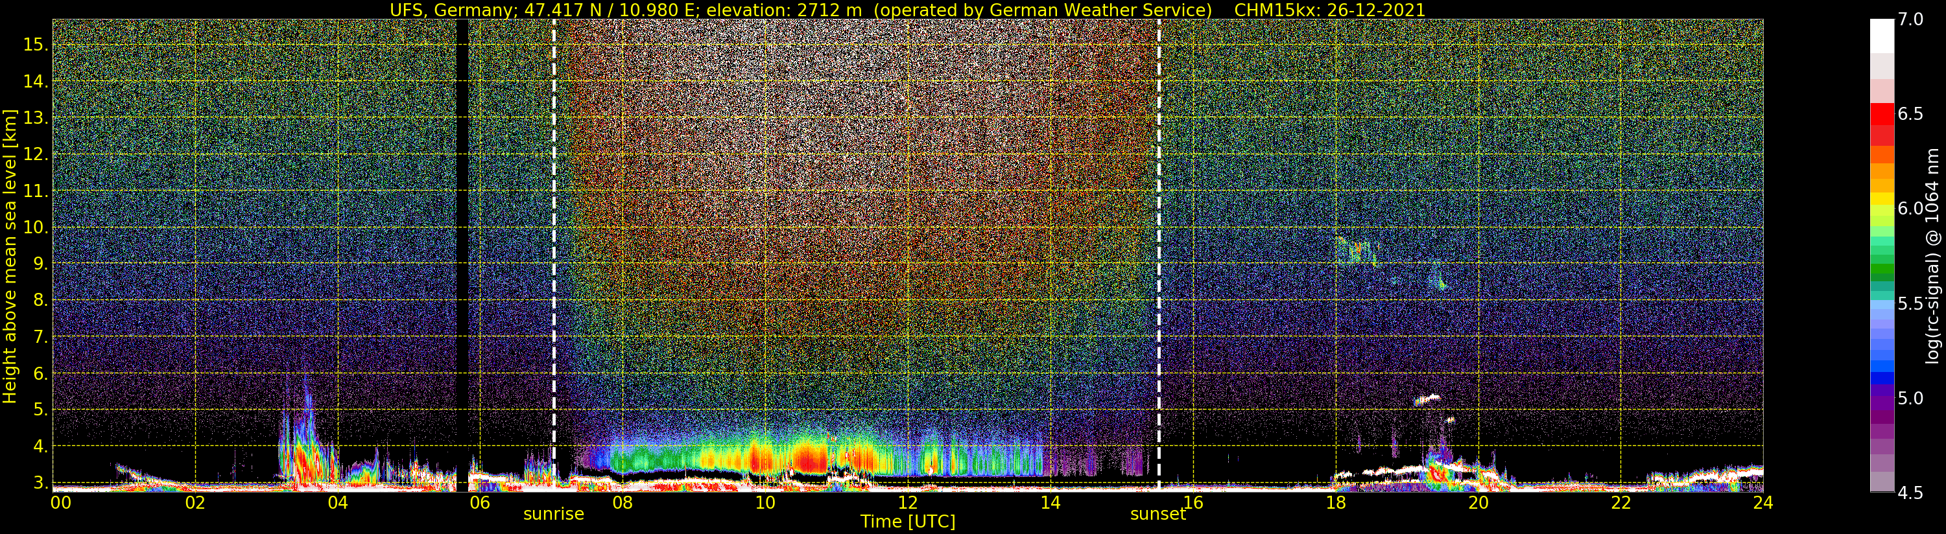The height and width of the screenshot is (534, 1946).
Task: Click the sunrise label below the time axis
Action: point(554,515)
